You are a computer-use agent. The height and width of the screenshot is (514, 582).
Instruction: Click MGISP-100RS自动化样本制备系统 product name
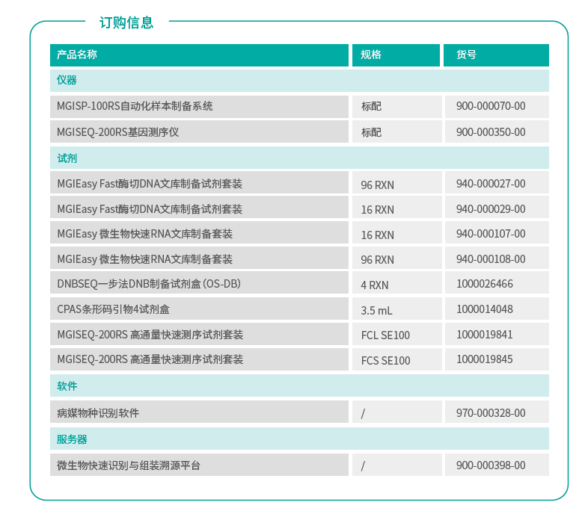(x=135, y=106)
